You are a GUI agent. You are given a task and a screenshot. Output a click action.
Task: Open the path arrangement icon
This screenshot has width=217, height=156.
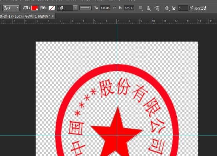[157, 8]
